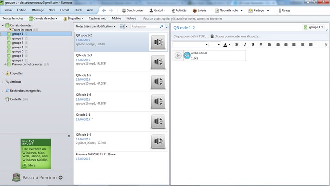Open the Mobile shortcut
Screen dimensions: 330x186
[x=116, y=18]
